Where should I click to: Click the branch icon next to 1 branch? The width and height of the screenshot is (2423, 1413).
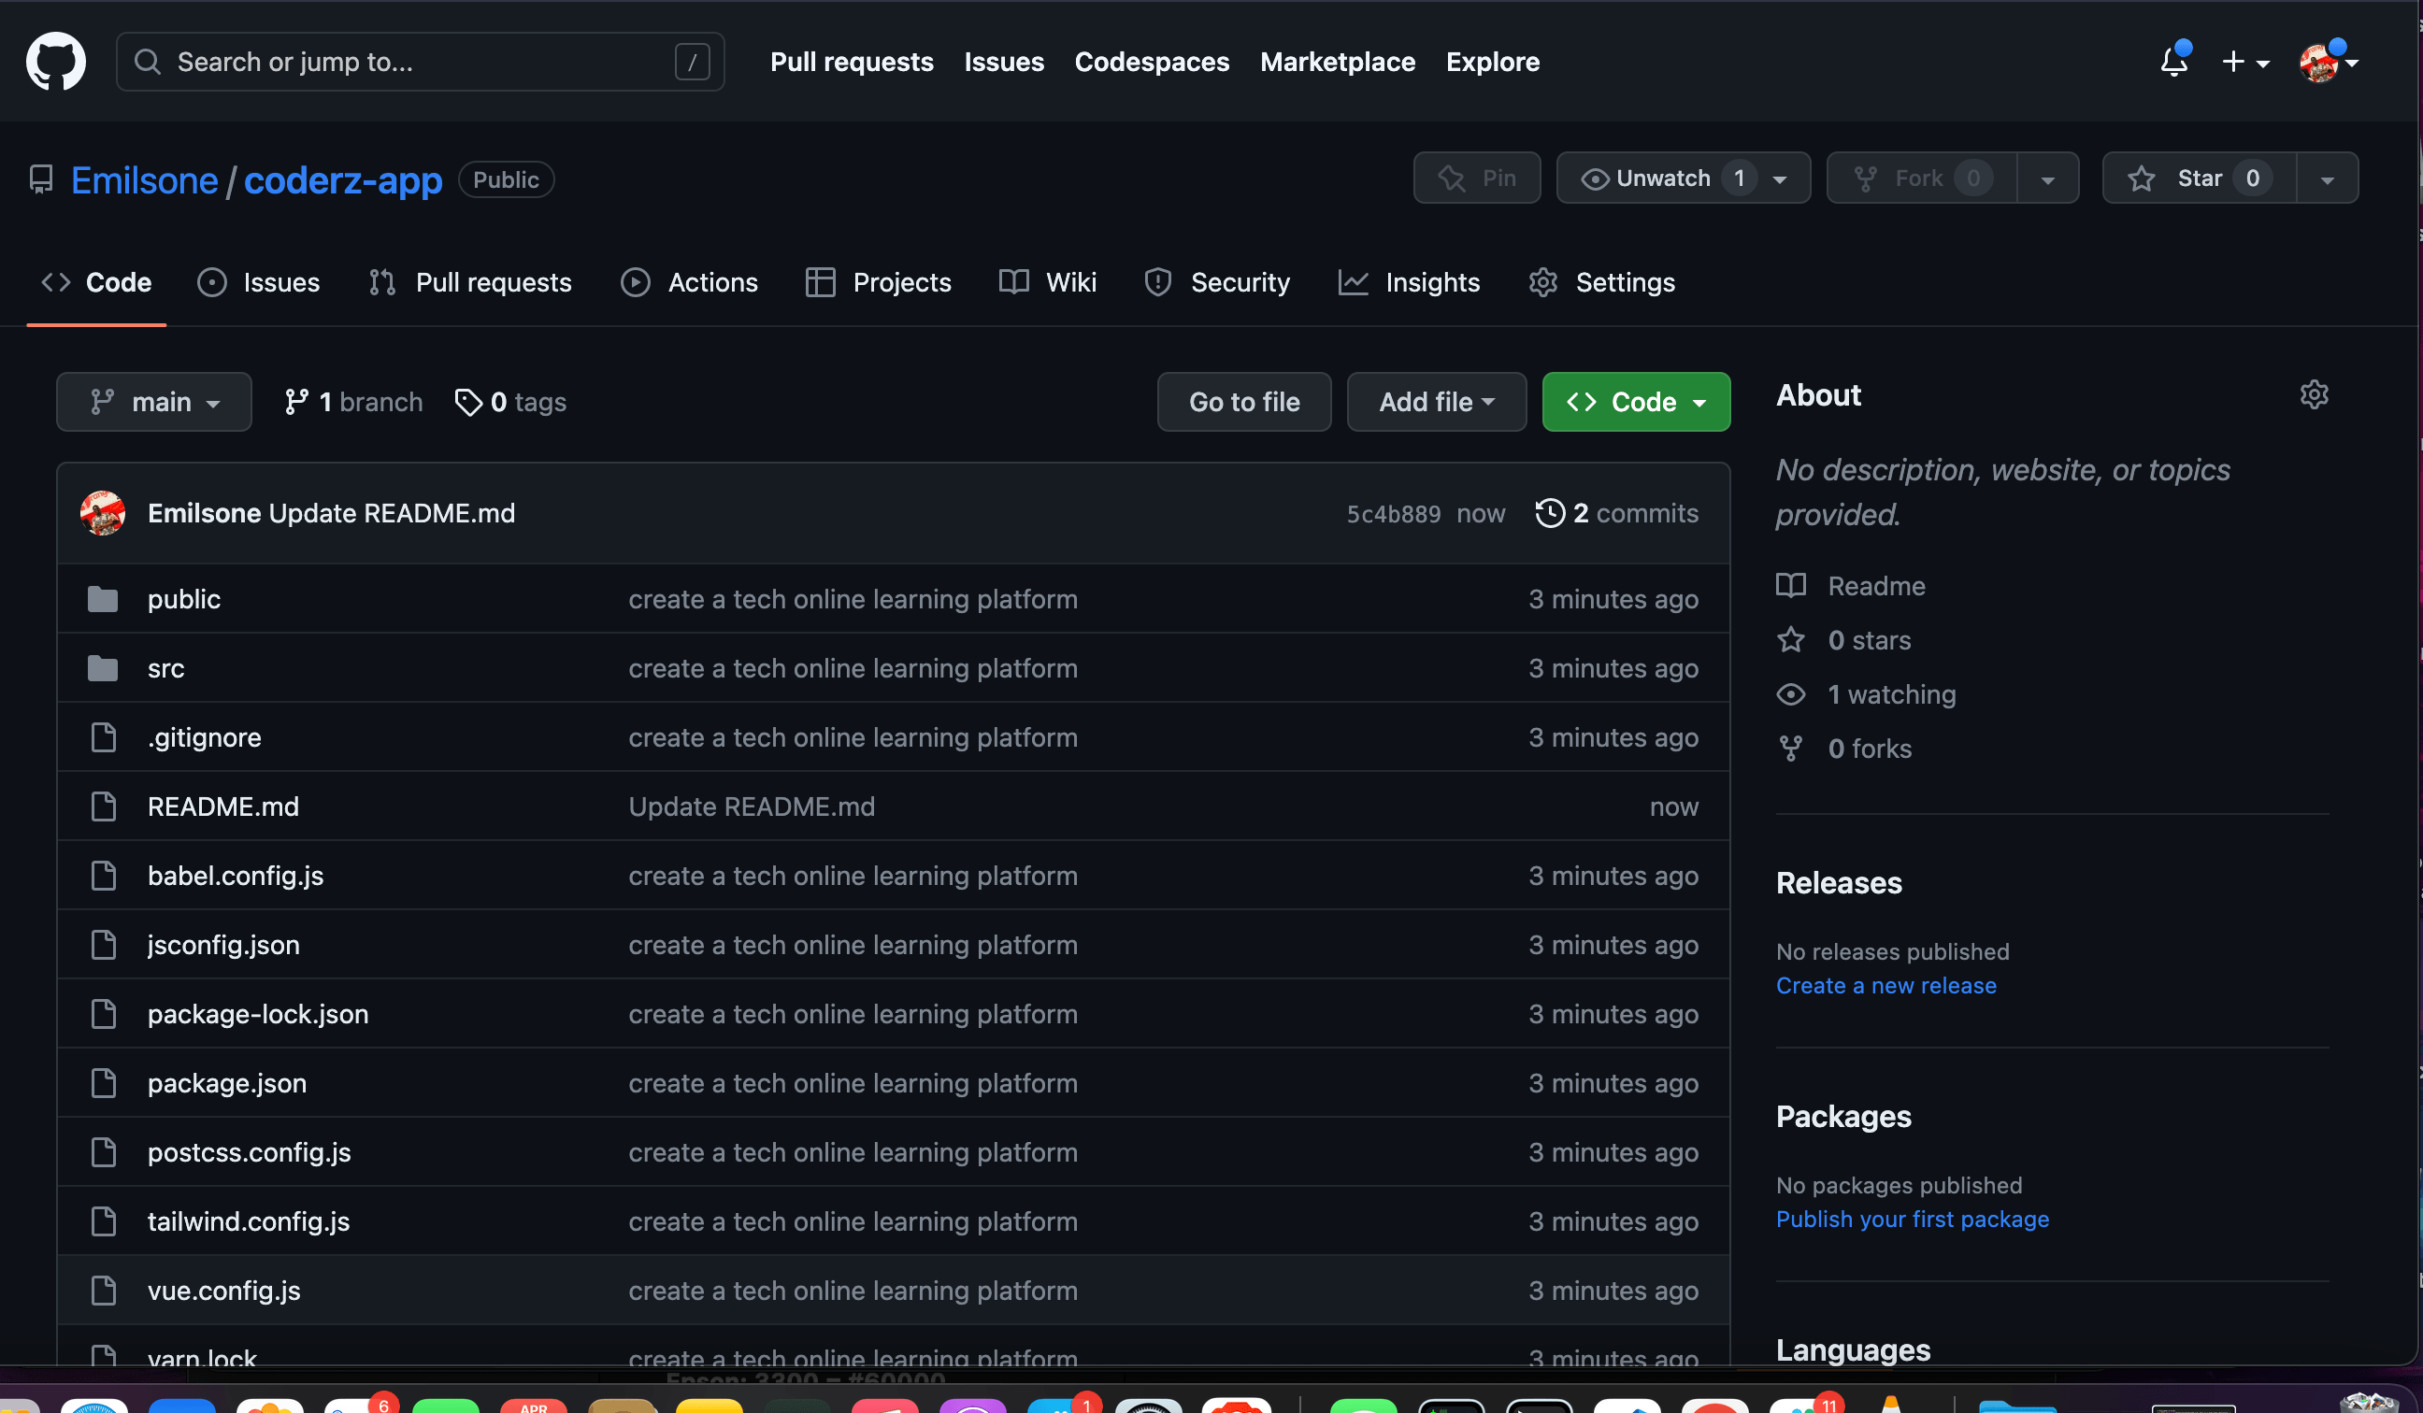coord(296,402)
